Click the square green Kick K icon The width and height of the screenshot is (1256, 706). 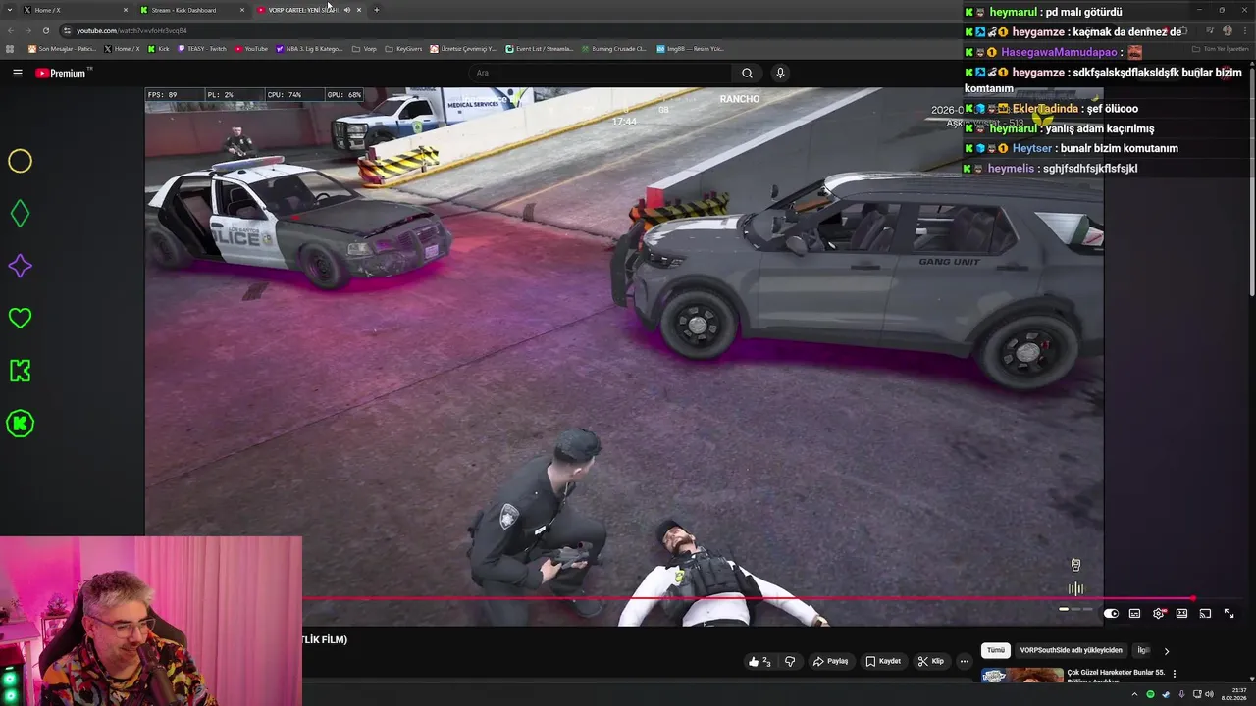20,371
